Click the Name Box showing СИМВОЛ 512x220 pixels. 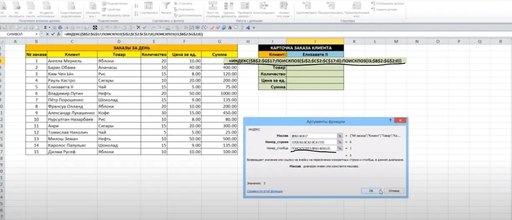(18, 34)
